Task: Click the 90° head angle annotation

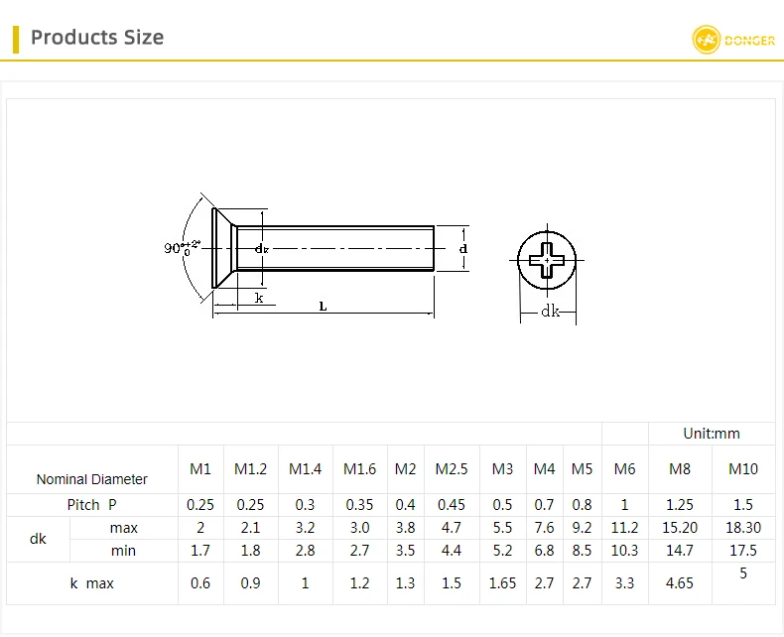Action: [x=182, y=247]
